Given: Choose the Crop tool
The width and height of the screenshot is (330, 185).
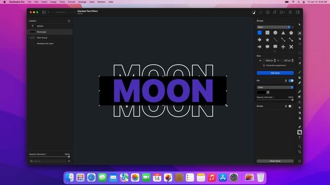Looking at the screenshot, I should coord(300,152).
